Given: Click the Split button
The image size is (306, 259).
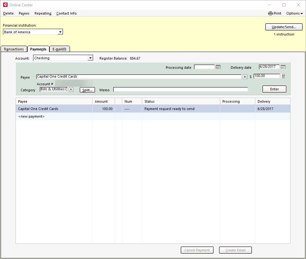Looking at the screenshot, I should [x=87, y=90].
